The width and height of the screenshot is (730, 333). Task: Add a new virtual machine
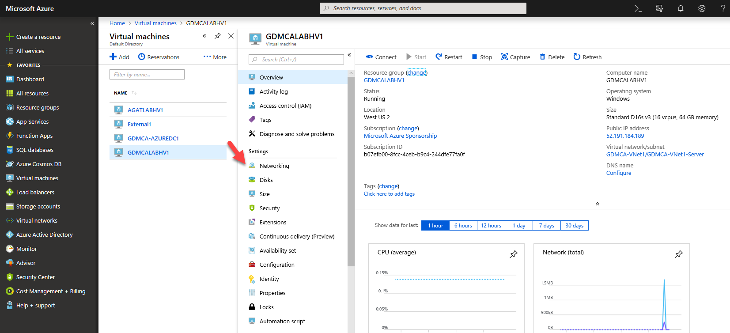(x=120, y=57)
